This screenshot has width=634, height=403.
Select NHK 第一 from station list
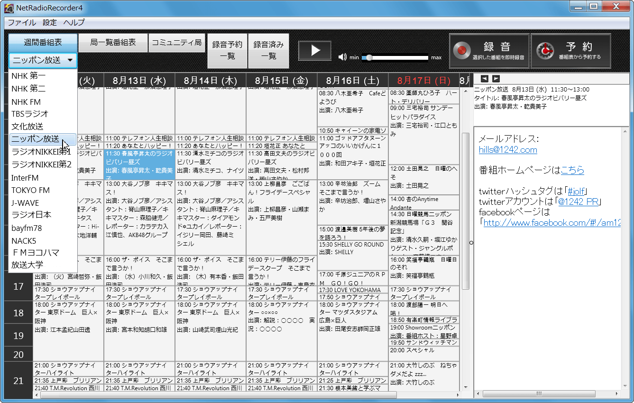click(x=43, y=75)
